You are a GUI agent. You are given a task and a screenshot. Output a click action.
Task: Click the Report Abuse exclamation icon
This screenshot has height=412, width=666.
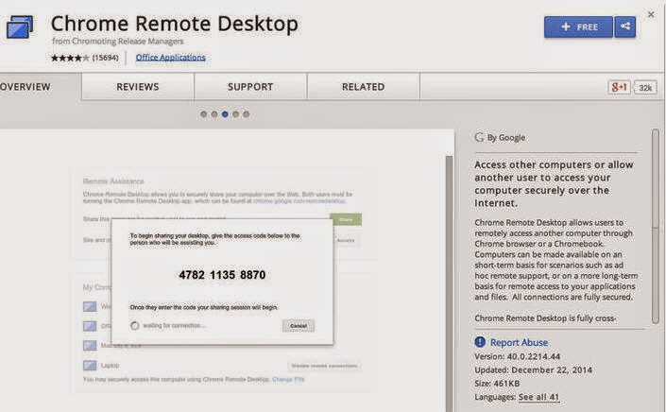coord(480,342)
